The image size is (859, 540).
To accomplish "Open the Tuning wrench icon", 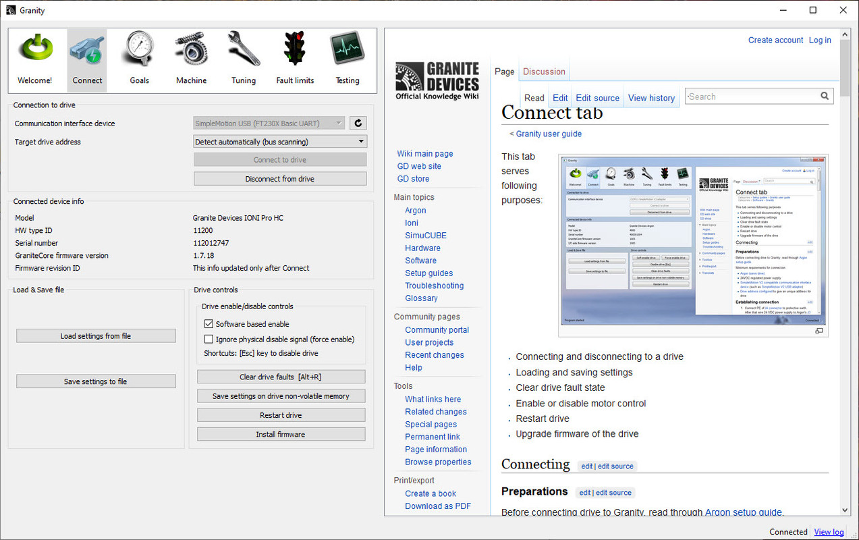I will (x=244, y=50).
